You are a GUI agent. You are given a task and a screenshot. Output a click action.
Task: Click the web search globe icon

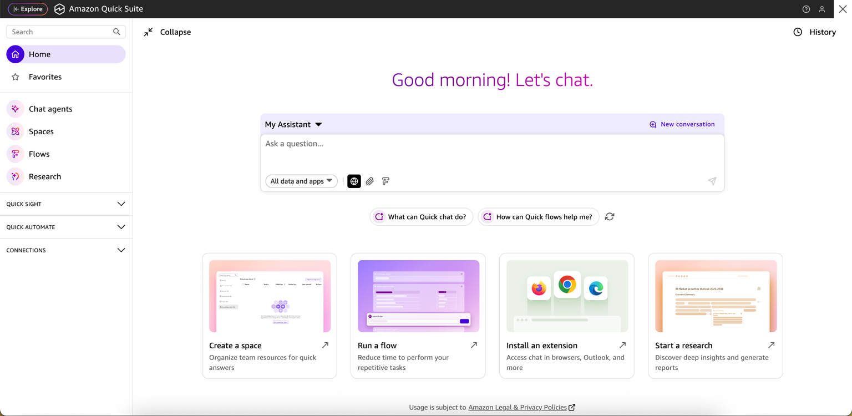[354, 181]
